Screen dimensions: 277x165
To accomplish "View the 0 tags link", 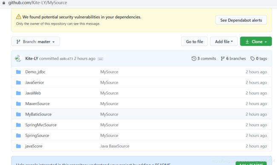I will click(262, 59).
